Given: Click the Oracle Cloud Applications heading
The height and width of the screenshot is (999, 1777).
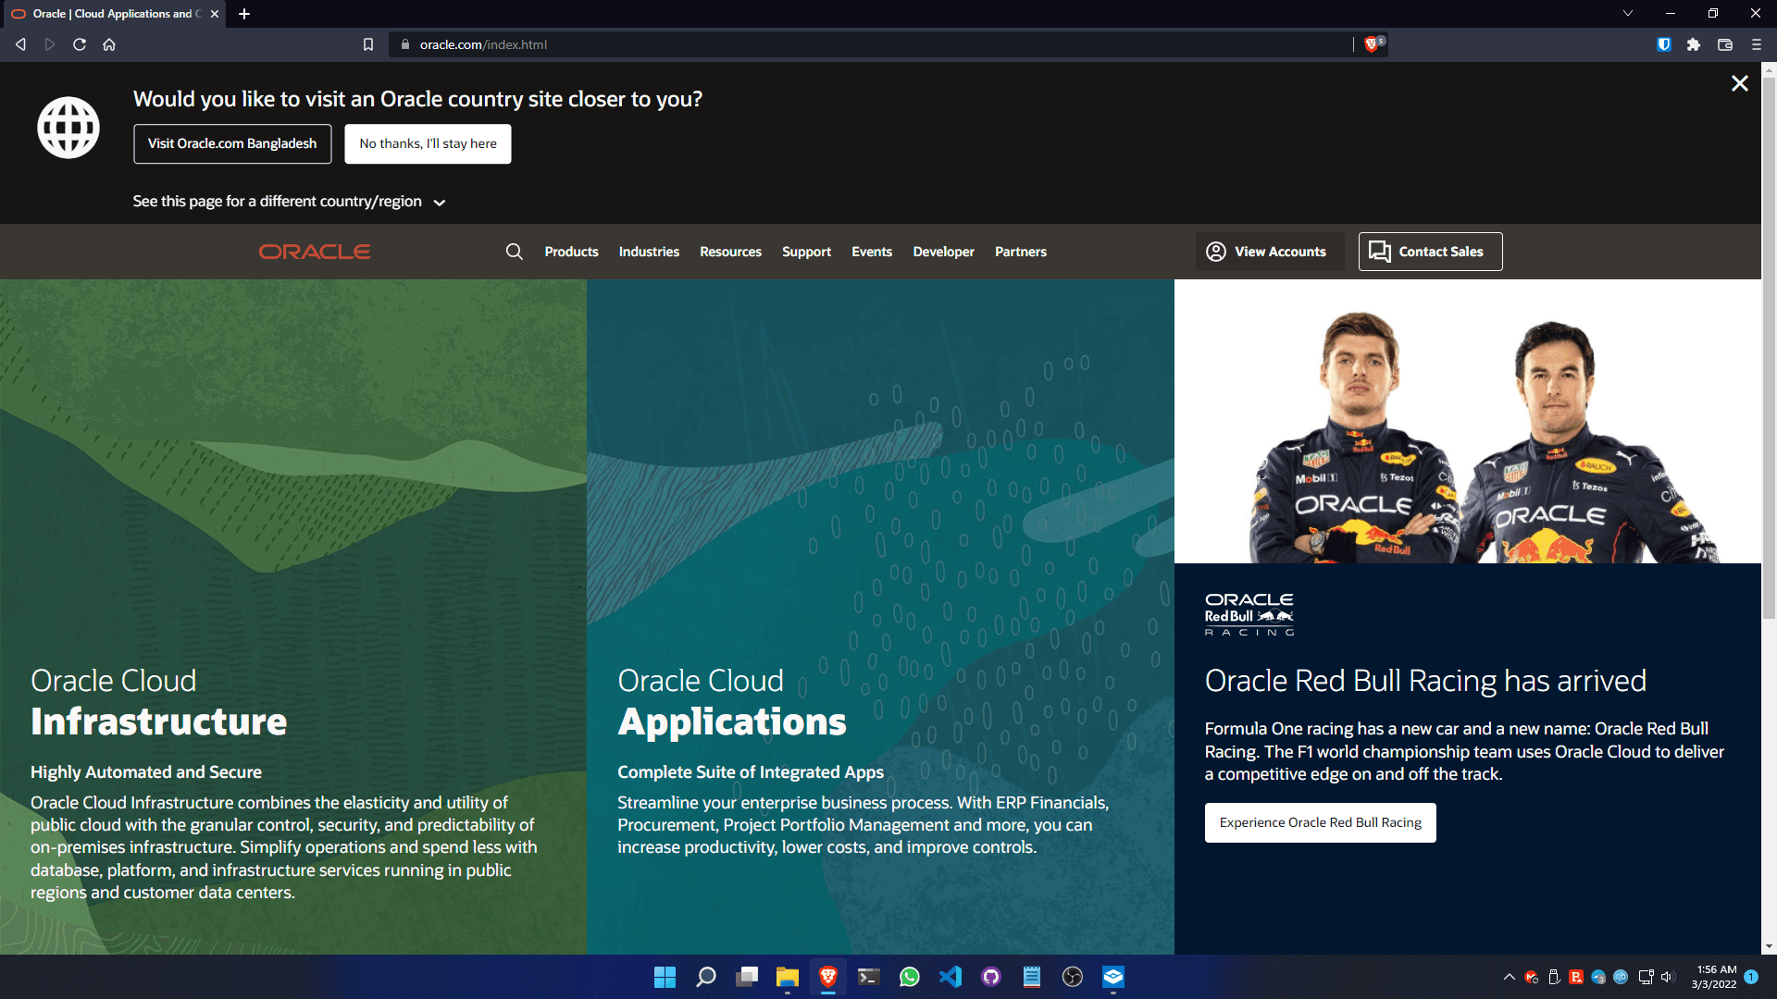Looking at the screenshot, I should coord(732,702).
